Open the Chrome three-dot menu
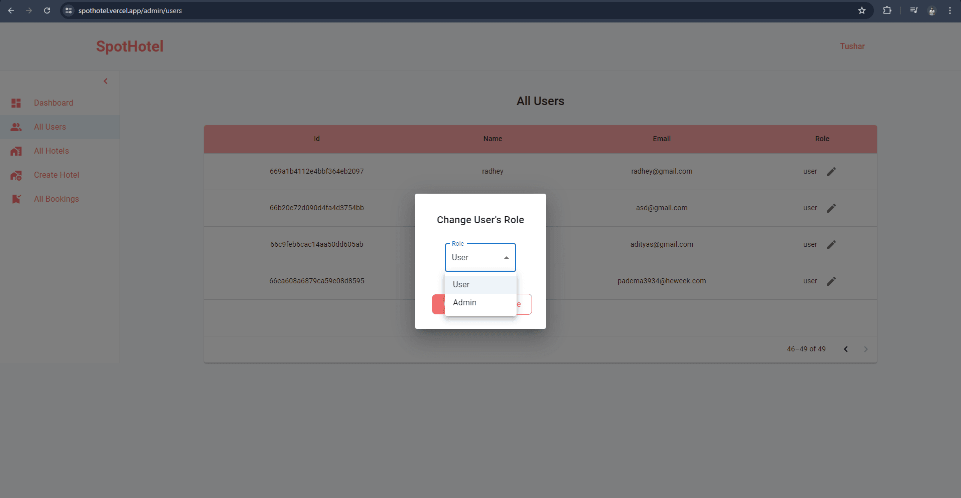 (x=950, y=10)
